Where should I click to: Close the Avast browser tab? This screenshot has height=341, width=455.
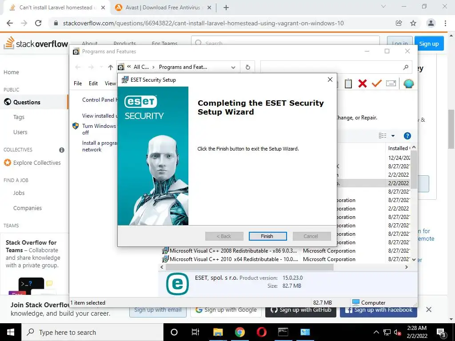tap(209, 8)
